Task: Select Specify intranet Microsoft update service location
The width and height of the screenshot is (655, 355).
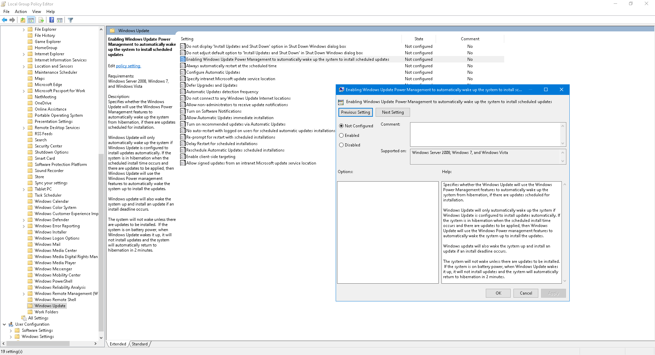Action: click(231, 79)
